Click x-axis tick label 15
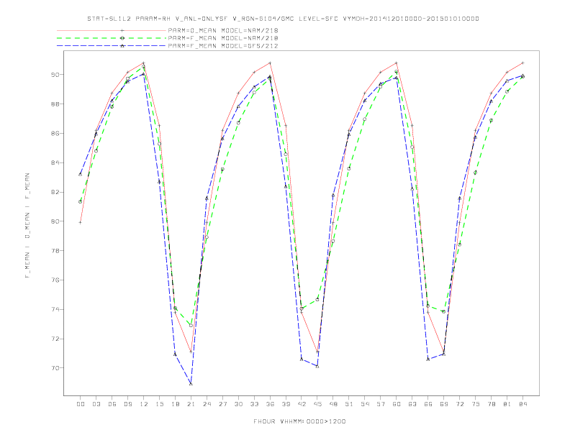This screenshot has height=440, width=570. tap(159, 404)
